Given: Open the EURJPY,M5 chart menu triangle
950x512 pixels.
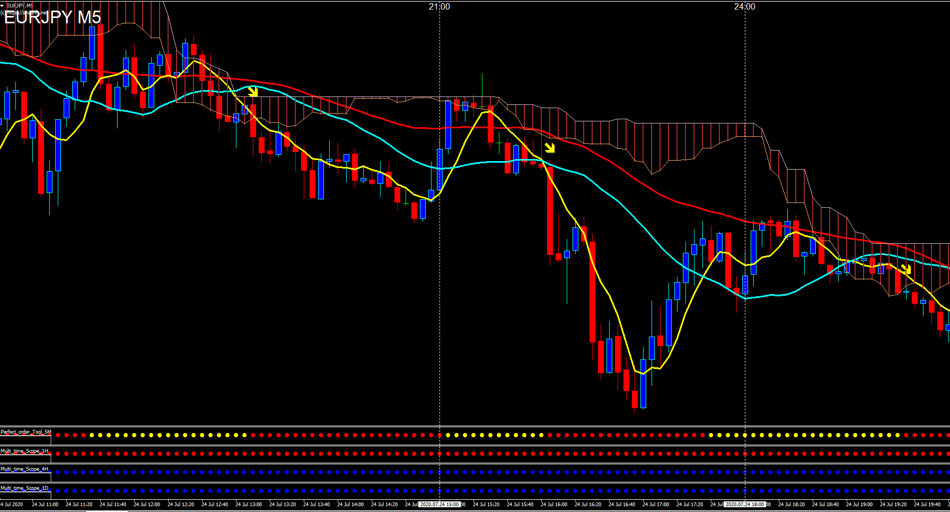Looking at the screenshot, I should [3, 5].
